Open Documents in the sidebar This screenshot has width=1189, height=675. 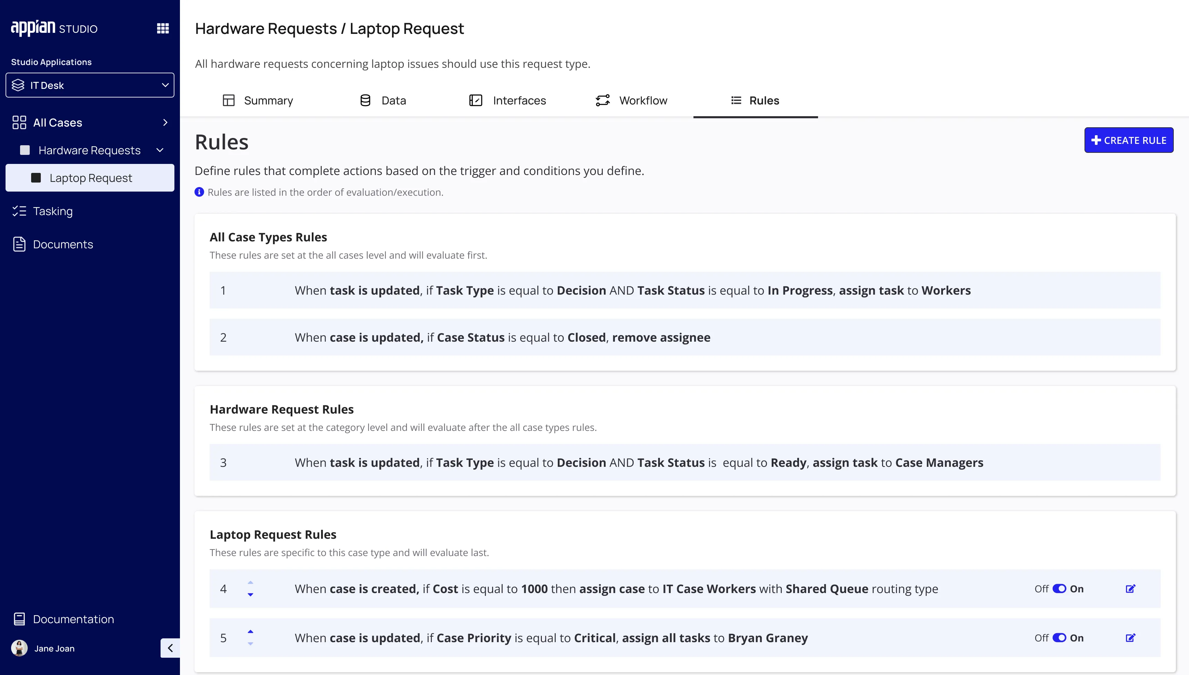pos(63,244)
